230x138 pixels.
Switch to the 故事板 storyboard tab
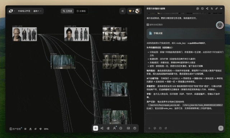click(x=81, y=11)
